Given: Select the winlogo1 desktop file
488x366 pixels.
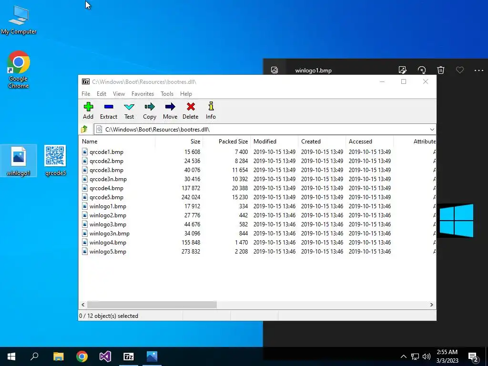Looking at the screenshot, I should point(19,161).
